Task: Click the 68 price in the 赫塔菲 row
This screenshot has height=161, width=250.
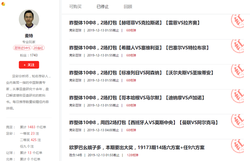Action: pyautogui.click(x=131, y=30)
